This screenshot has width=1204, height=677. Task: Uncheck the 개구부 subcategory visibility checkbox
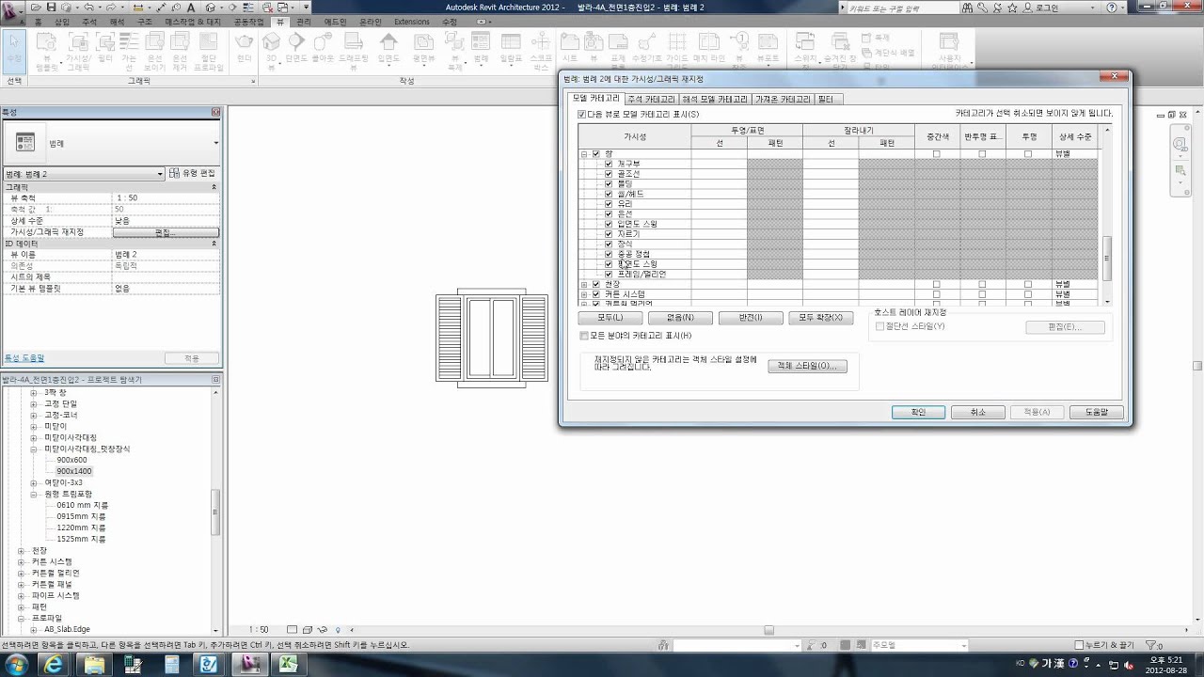[x=609, y=164]
